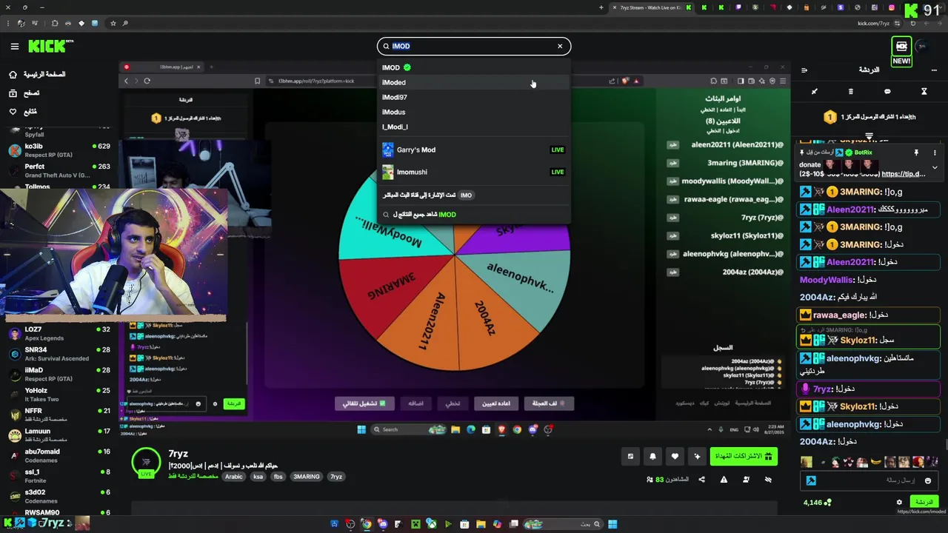Screen dimensions: 948x533
Task: Click Windows Start button on taskbar
Action: [612, 524]
